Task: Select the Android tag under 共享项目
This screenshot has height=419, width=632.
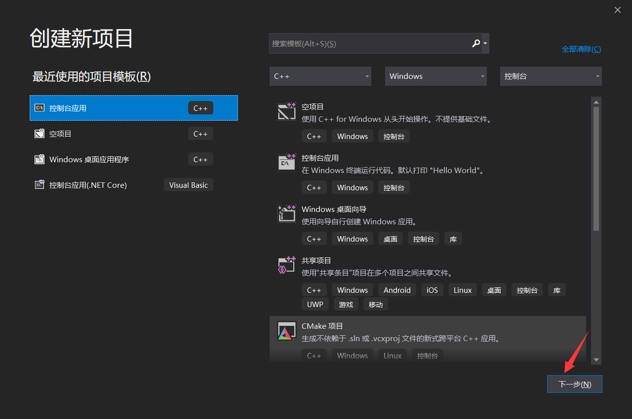Action: [x=397, y=290]
